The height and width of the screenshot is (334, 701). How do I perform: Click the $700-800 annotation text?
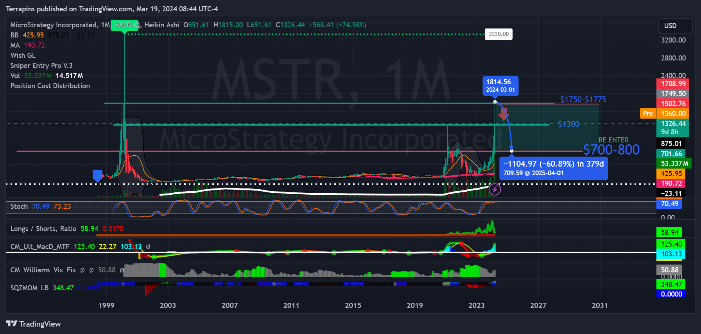611,149
